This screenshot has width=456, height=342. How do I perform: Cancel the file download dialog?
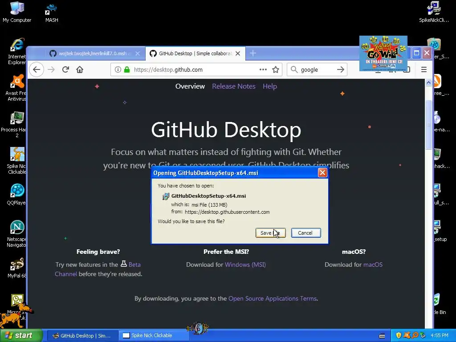[306, 233]
